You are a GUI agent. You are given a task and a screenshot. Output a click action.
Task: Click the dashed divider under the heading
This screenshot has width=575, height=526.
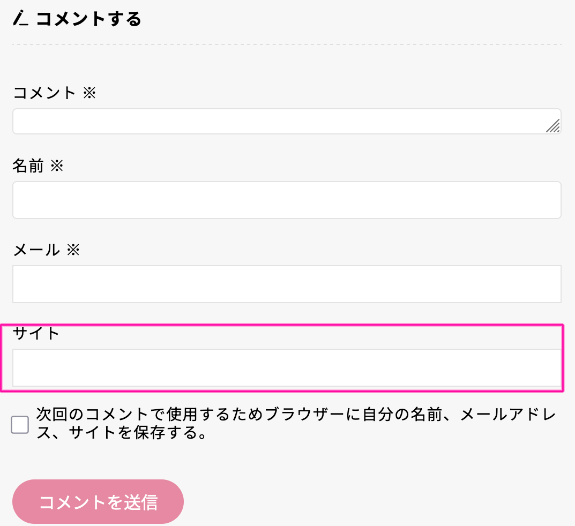tap(287, 44)
